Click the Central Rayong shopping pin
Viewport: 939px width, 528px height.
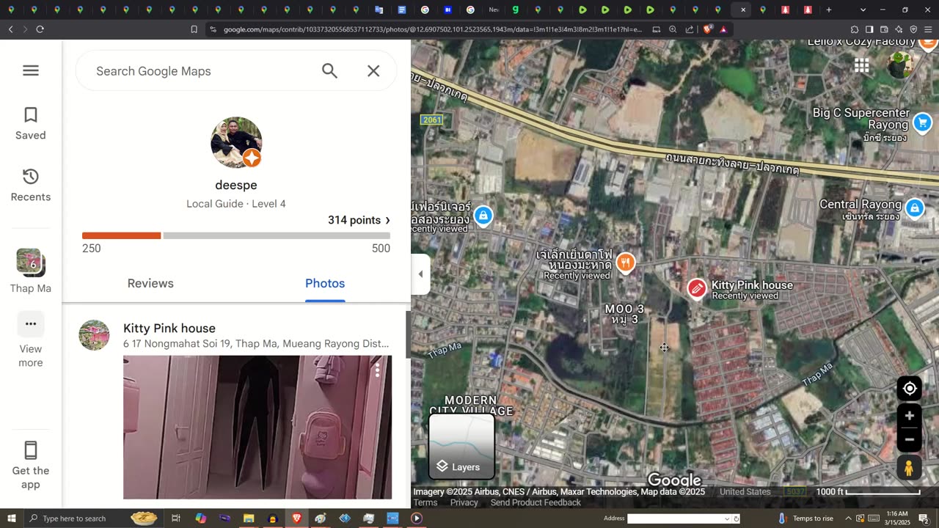click(914, 208)
